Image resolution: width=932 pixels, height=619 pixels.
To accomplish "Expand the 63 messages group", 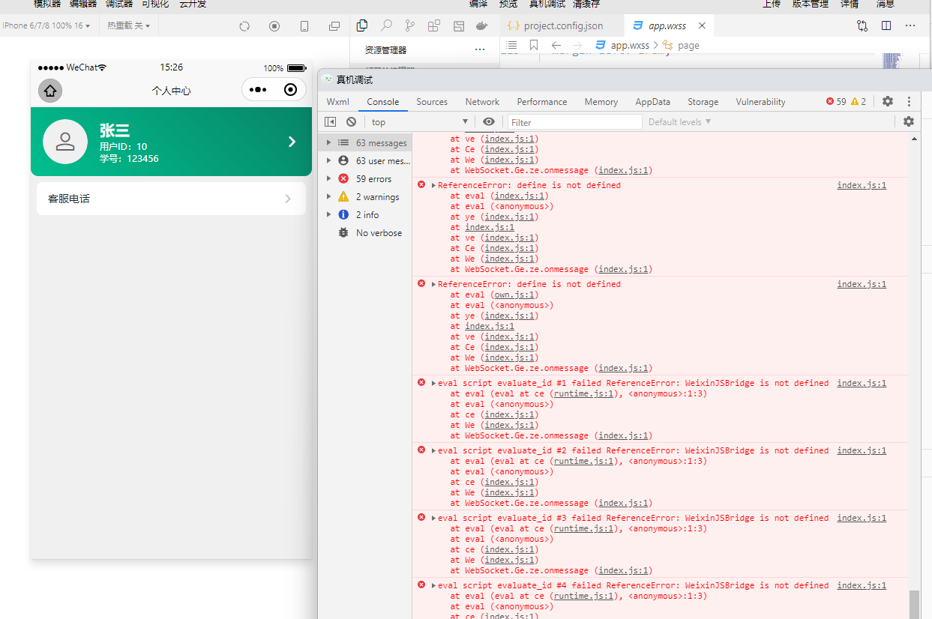I will tap(328, 142).
